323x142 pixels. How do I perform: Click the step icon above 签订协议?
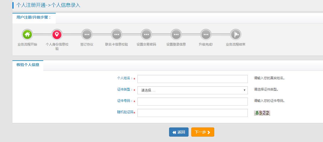87,34
